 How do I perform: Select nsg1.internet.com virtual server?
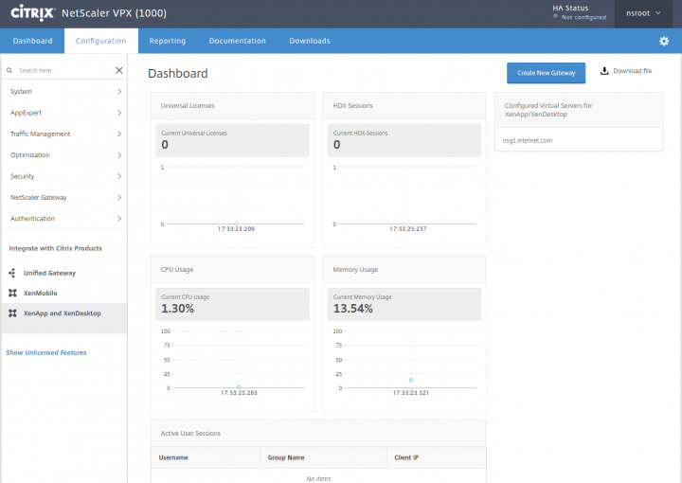(528, 140)
